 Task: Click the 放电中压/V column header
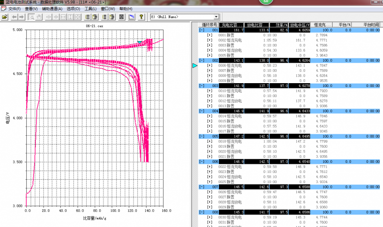(300, 25)
